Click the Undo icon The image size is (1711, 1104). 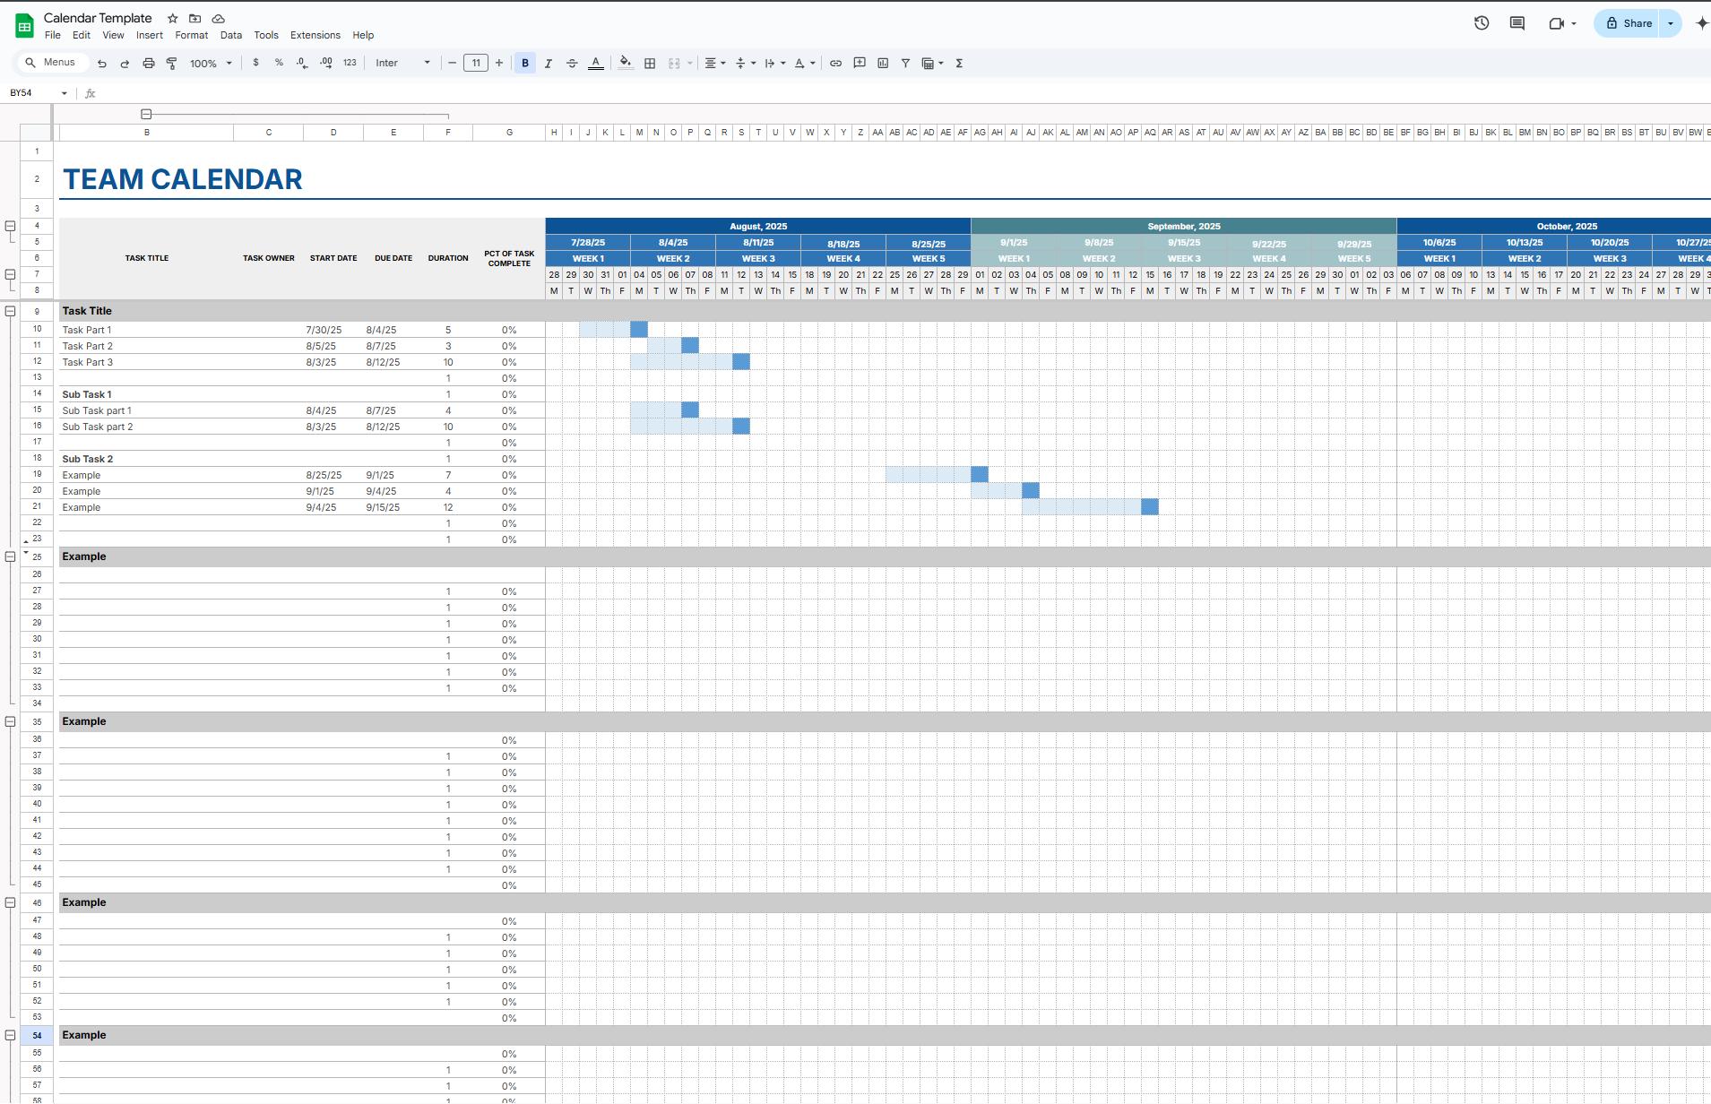tap(102, 64)
